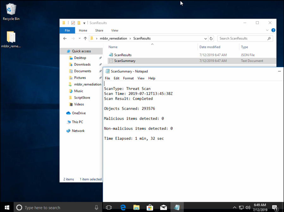Screen dimensions: 284x212
Task: Open Downloads in the navigation pane
Action: pyautogui.click(x=82, y=65)
